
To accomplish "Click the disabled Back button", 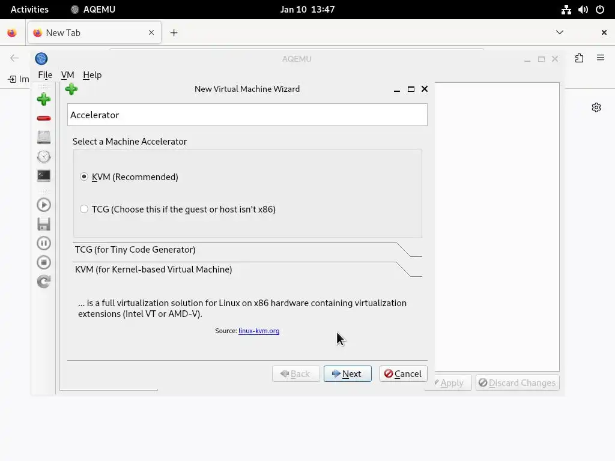I will [x=296, y=373].
